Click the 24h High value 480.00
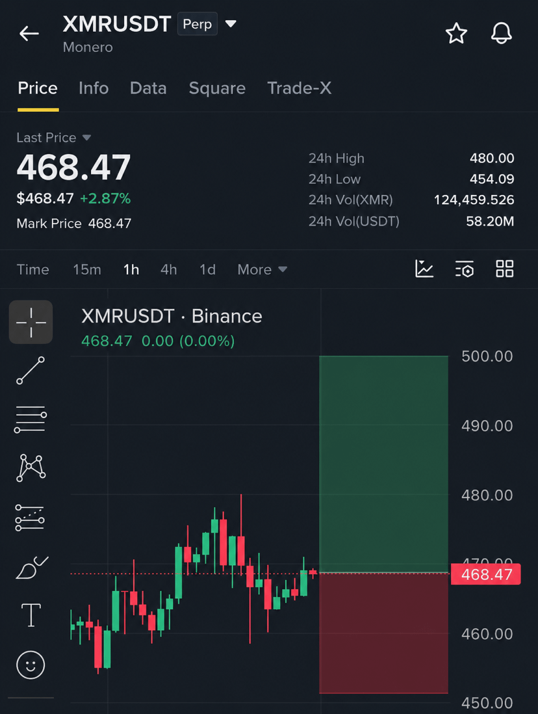 click(492, 159)
